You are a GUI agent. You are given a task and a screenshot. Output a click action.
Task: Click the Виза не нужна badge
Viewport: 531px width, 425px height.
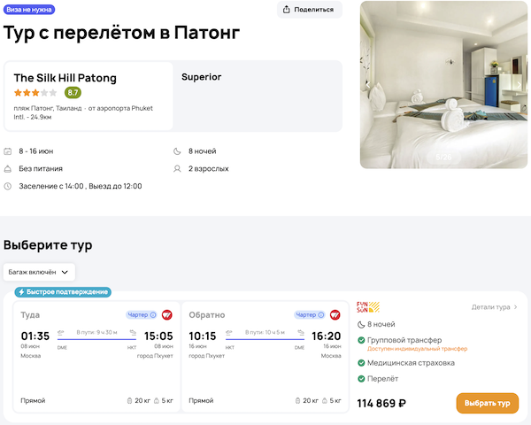29,10
